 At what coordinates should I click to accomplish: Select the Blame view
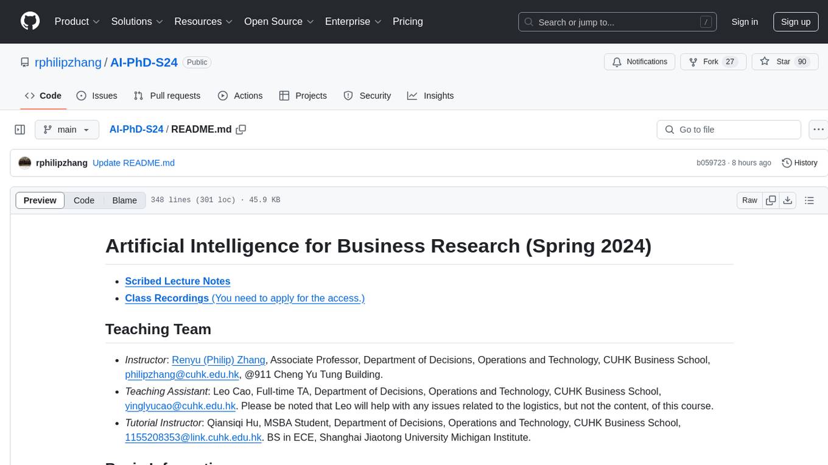125,200
